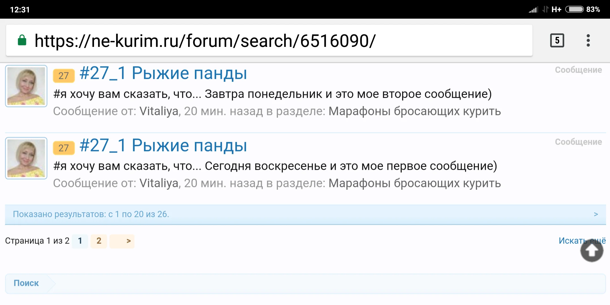Open the browser tabs counter showing 5
610x305 pixels.
click(557, 40)
